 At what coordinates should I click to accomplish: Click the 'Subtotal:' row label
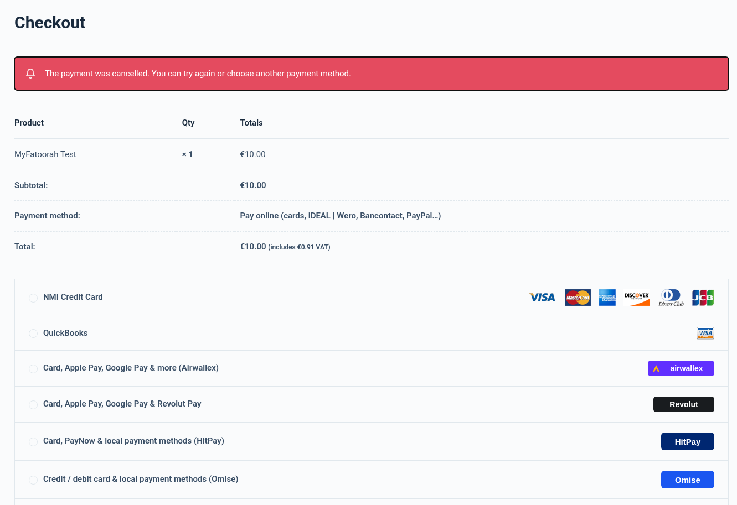[x=31, y=185]
